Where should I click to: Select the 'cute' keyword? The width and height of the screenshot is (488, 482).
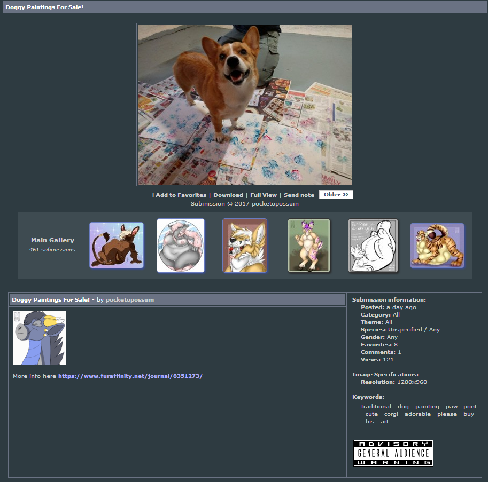(x=371, y=414)
